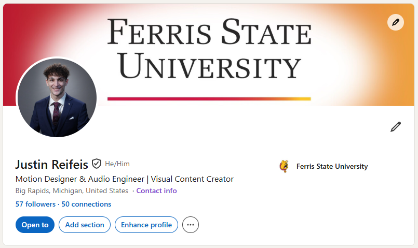Image resolution: width=418 pixels, height=248 pixels.
Task: Click the edit cover photo pencil icon
Action: click(x=396, y=22)
